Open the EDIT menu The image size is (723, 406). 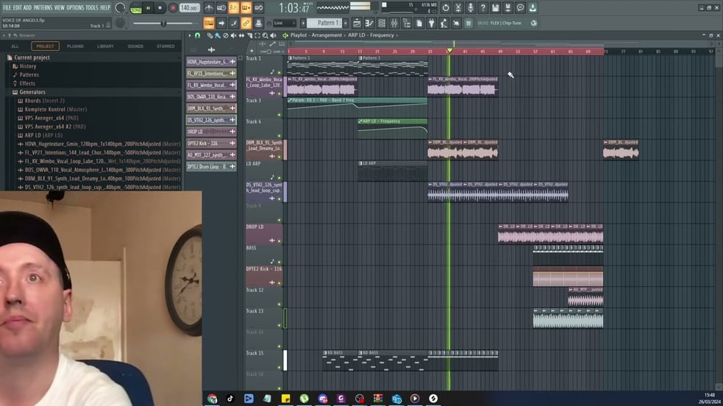tap(18, 7)
